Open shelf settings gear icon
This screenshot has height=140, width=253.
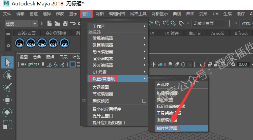[8, 46]
